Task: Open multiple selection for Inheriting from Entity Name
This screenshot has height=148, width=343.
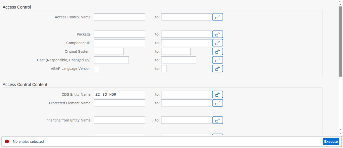Action: pyautogui.click(x=217, y=120)
